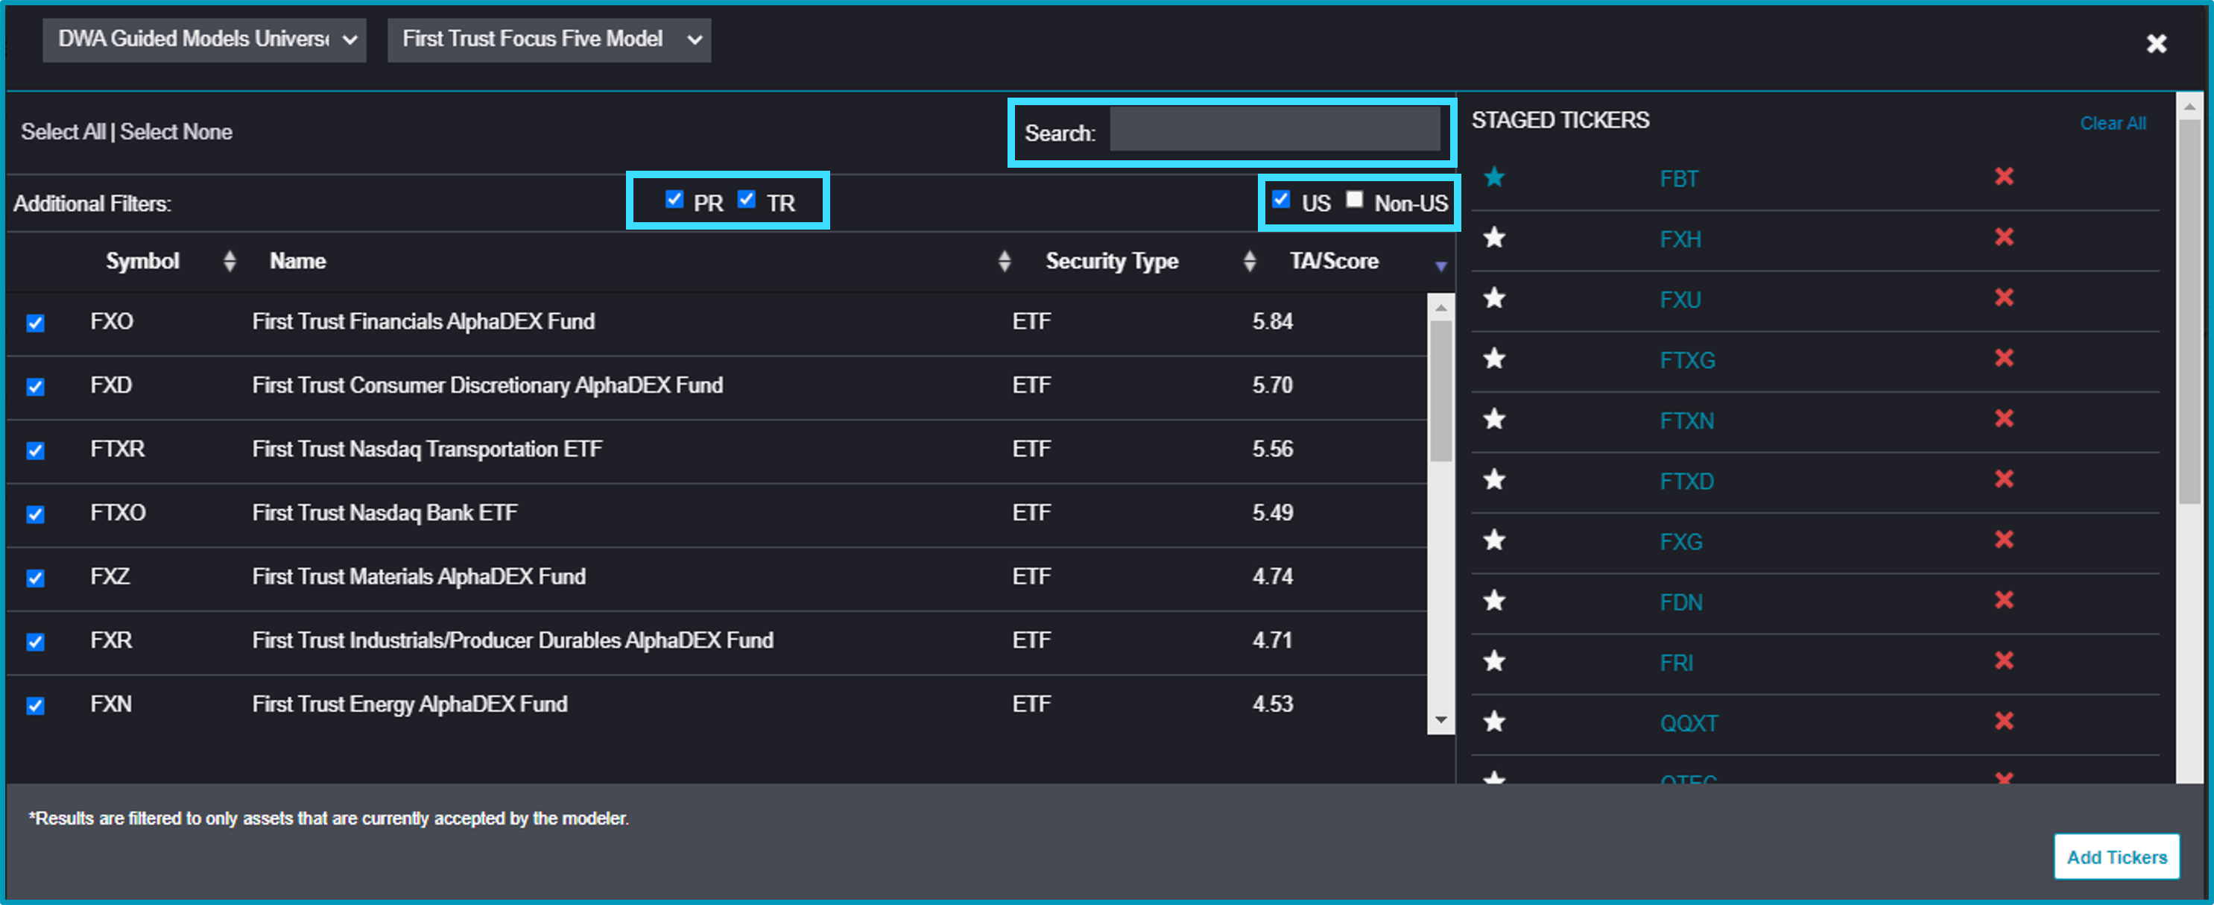Close the ticker selection dialog
The width and height of the screenshot is (2214, 905).
click(x=2157, y=43)
